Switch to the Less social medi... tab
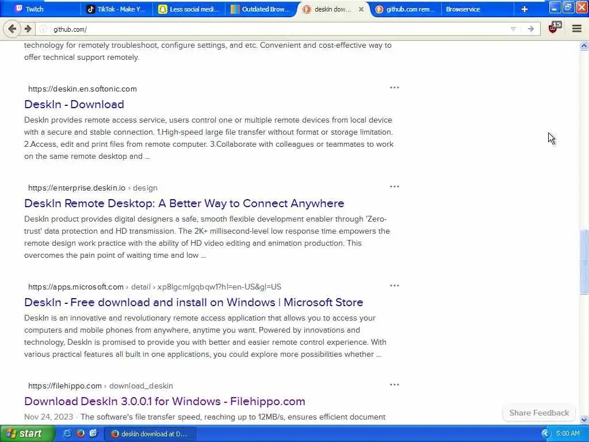Viewport: 589px width, 442px height. tap(189, 9)
